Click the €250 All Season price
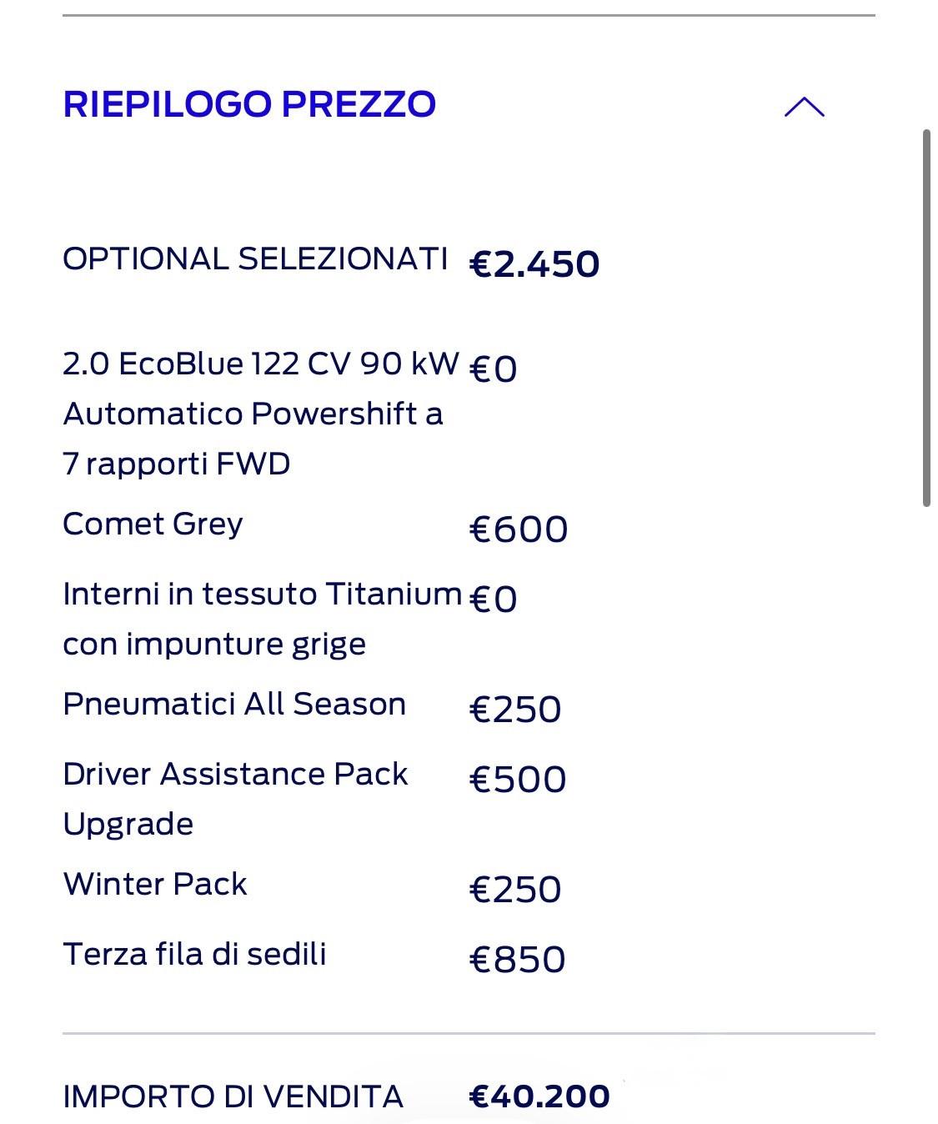938x1124 pixels. (515, 710)
